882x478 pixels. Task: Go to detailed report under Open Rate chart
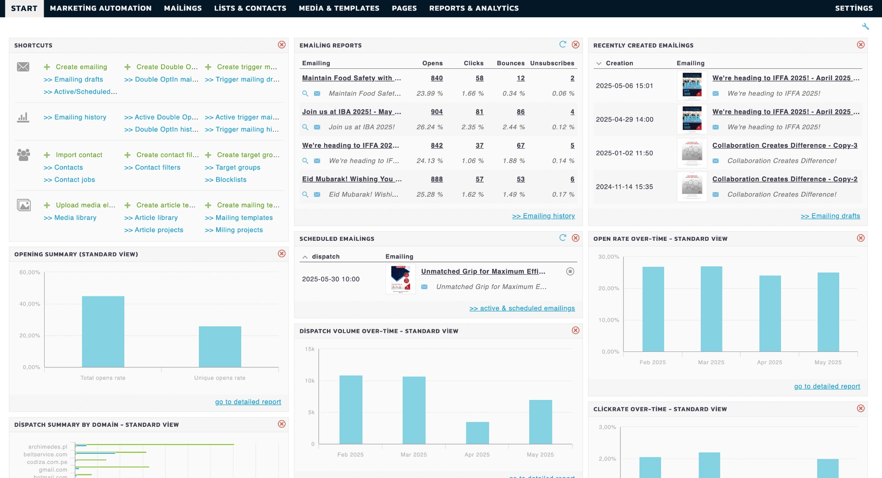pyautogui.click(x=826, y=386)
